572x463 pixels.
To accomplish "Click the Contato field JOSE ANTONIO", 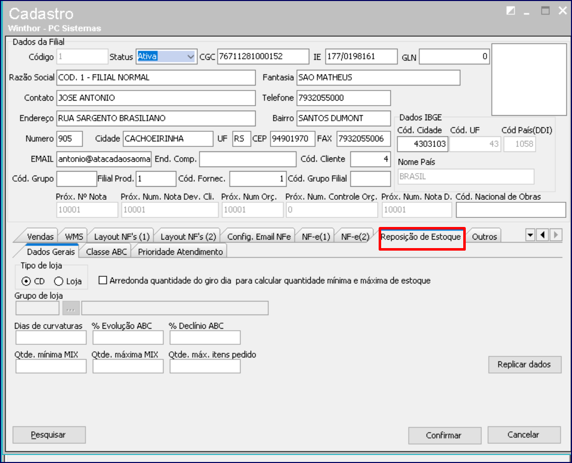I will click(x=156, y=98).
